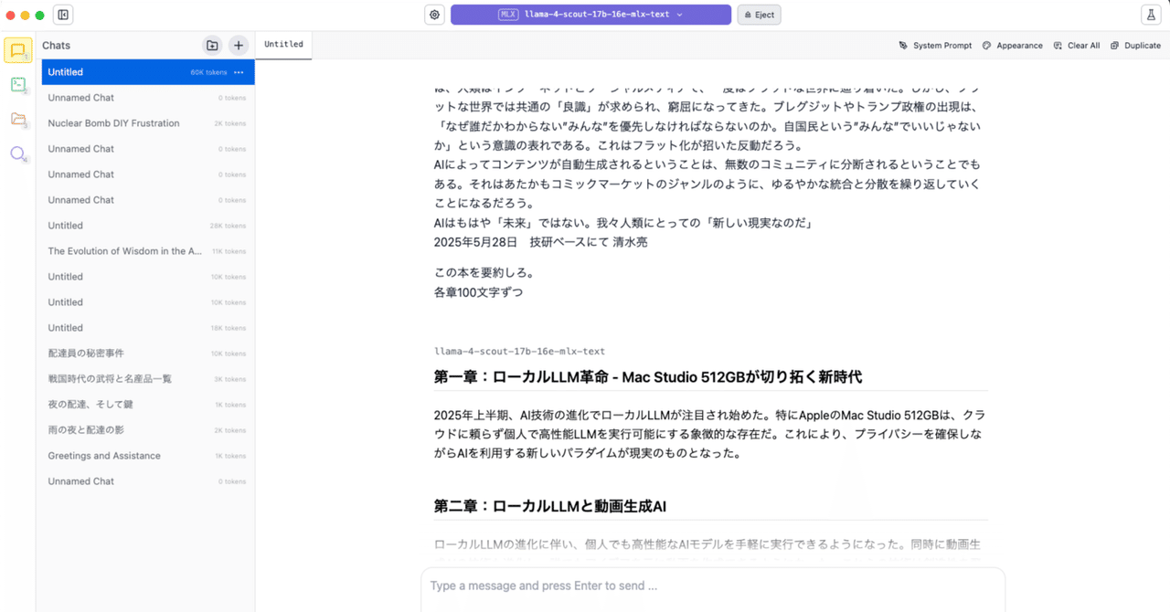1170x612 pixels.
Task: Open chat '夜の配達、そして鍵'
Action: pos(148,405)
